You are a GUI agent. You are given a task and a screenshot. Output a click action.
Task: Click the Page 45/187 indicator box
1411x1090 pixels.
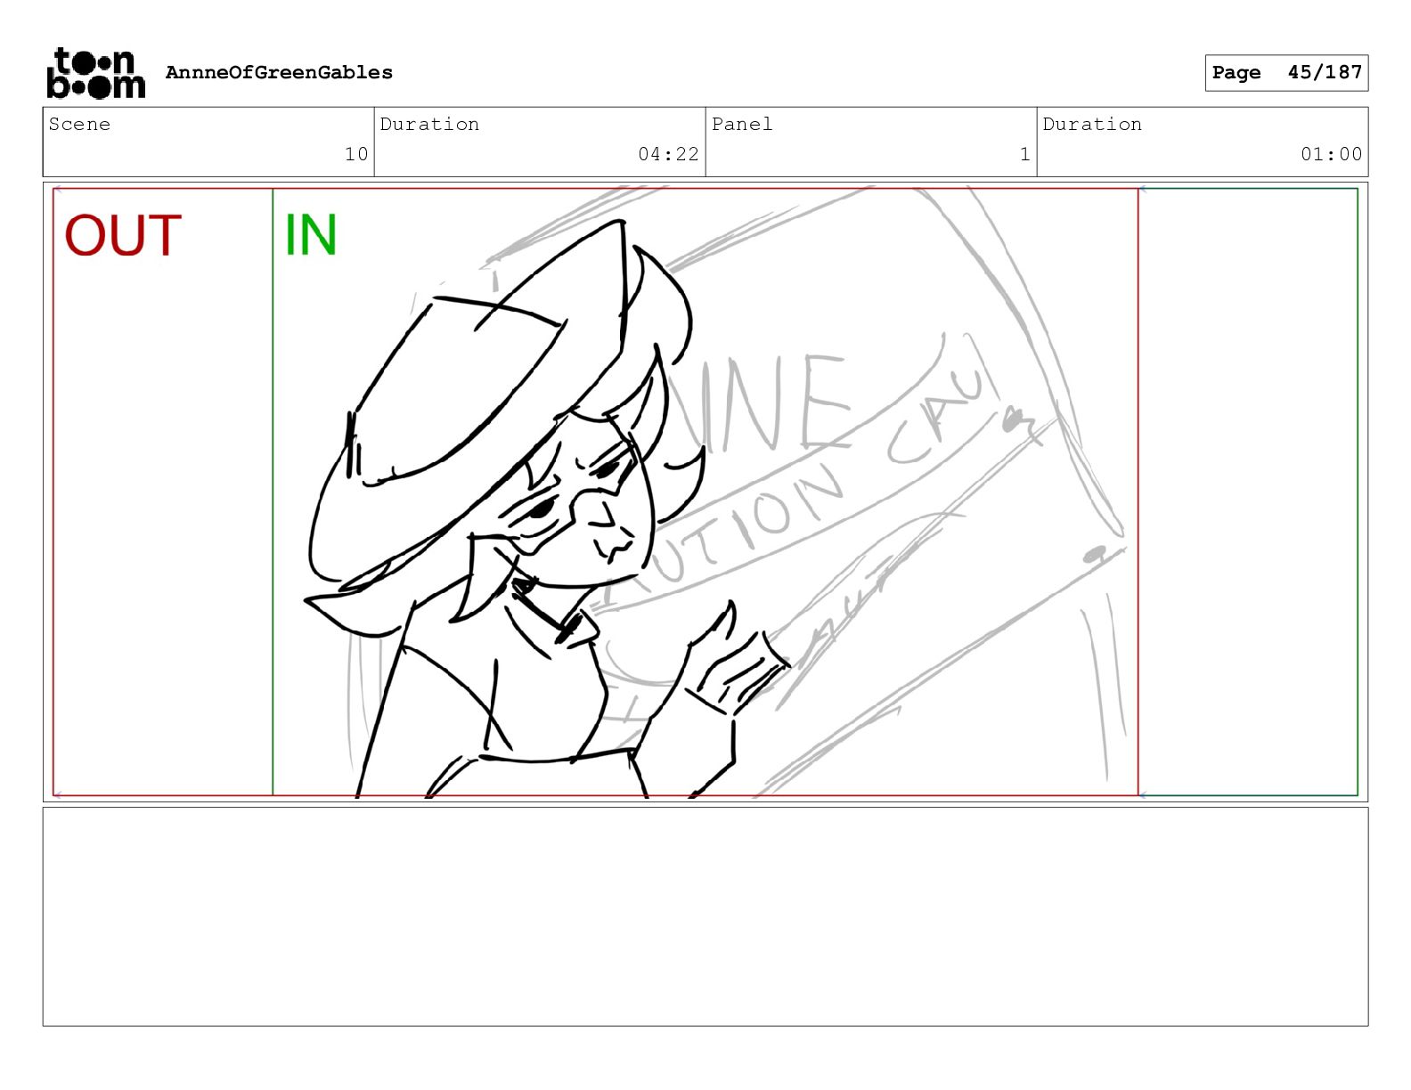1286,73
